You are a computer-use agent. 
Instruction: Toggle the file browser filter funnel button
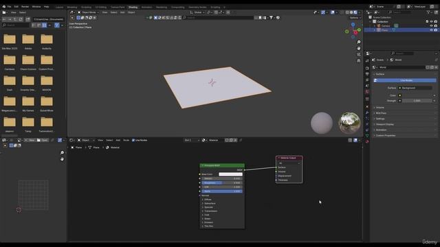pyautogui.click(x=57, y=25)
